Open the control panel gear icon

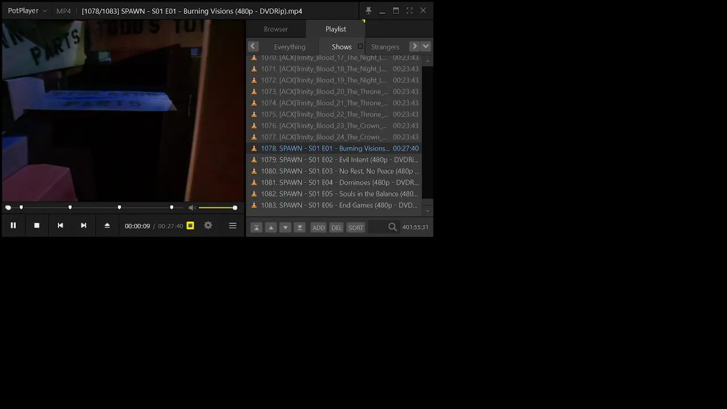208,226
